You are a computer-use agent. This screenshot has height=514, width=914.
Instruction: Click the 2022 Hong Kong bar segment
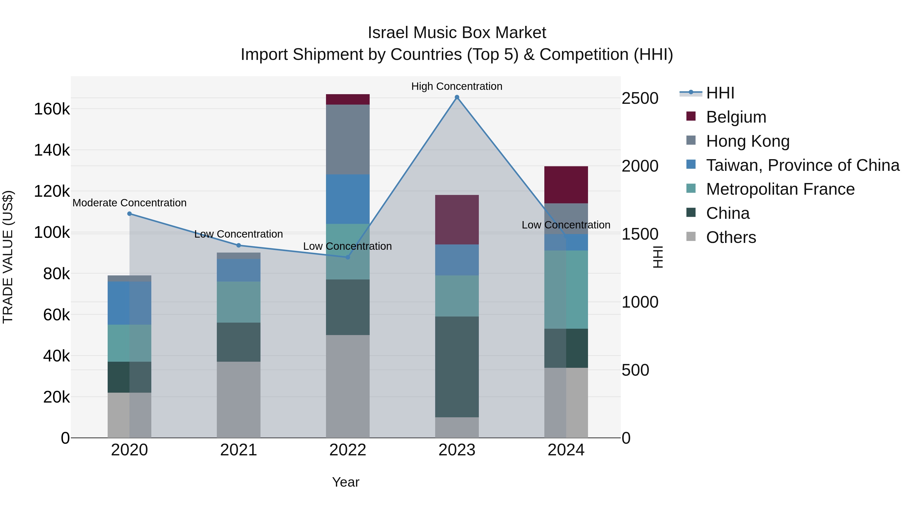point(348,139)
